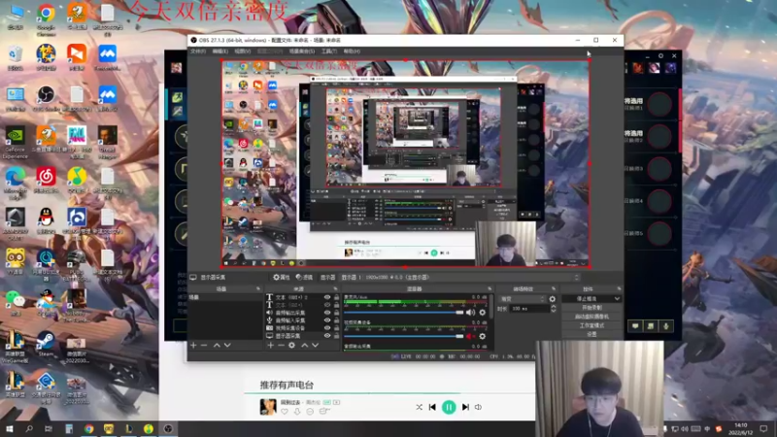
Task: Open the Edit menu in OBS
Action: point(220,51)
